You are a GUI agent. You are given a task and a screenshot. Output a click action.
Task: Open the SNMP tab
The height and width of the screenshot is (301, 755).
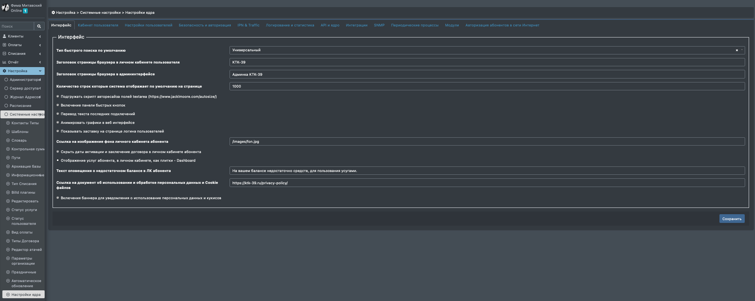point(379,25)
